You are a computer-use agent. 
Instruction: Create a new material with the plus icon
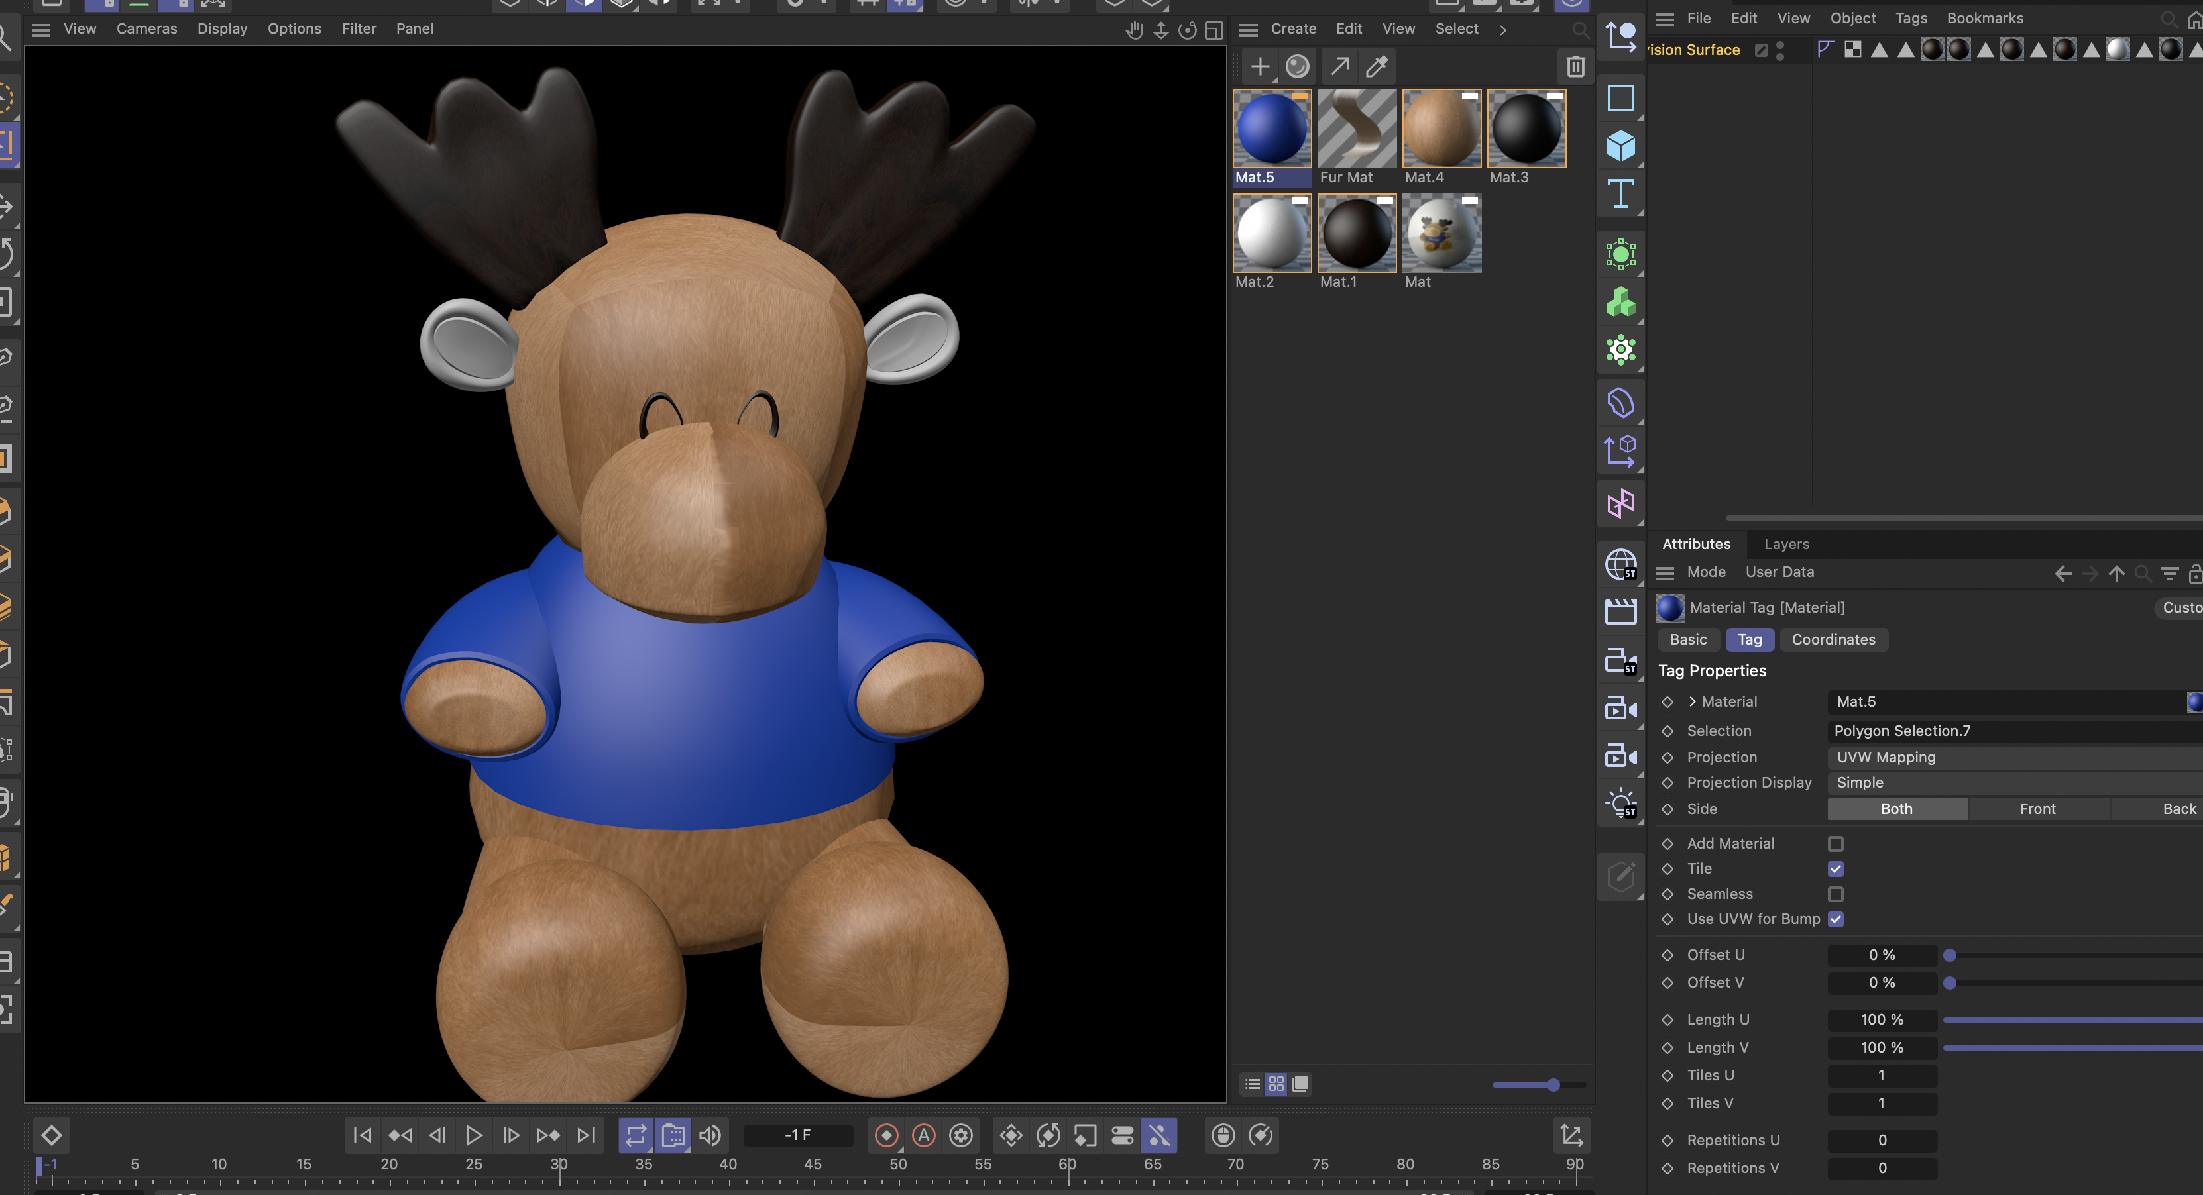pos(1261,66)
